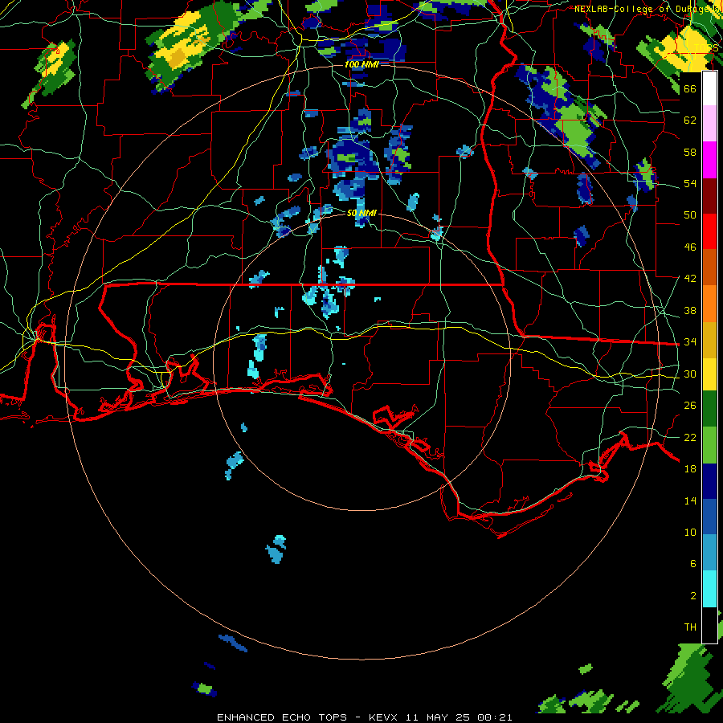Click the "26" legend value

coord(690,406)
